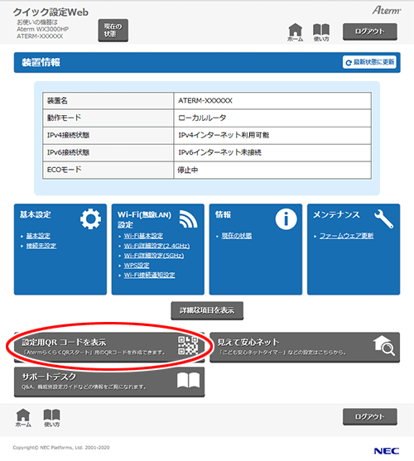Click the open book icon in サポートデスク
The image size is (414, 461).
coord(189,380)
